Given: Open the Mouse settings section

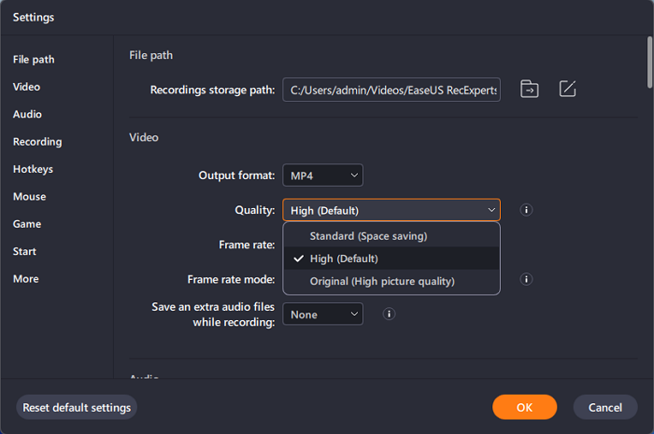Looking at the screenshot, I should pos(29,197).
